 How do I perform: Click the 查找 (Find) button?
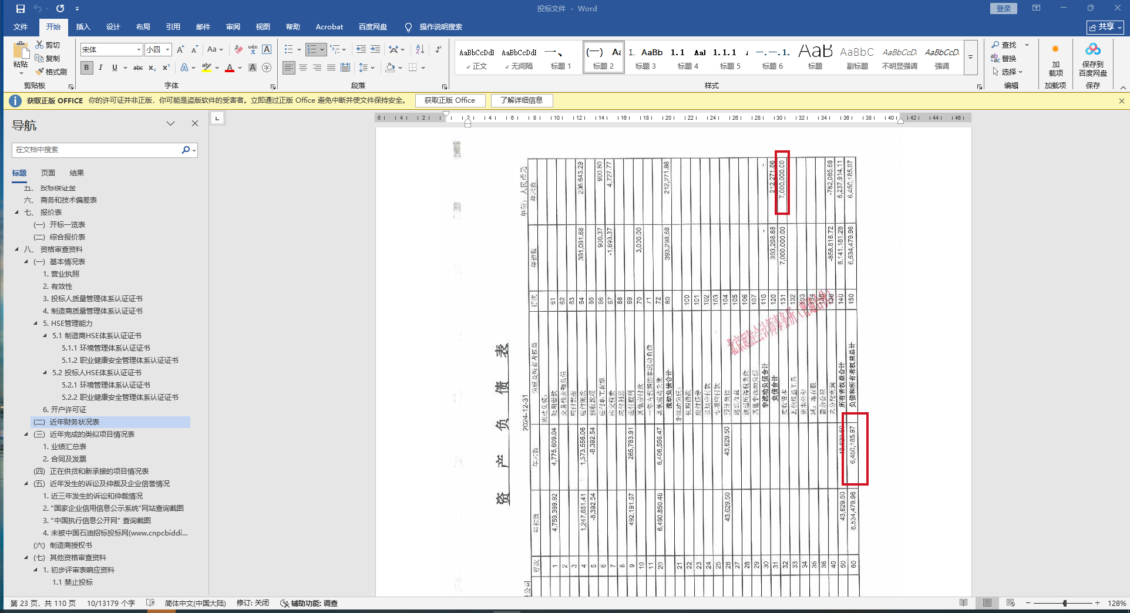point(1004,45)
